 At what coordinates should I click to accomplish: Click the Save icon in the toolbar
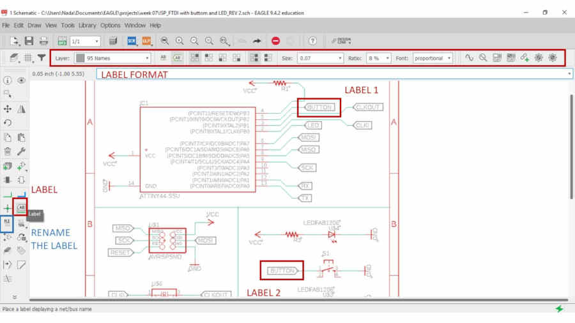tap(29, 41)
